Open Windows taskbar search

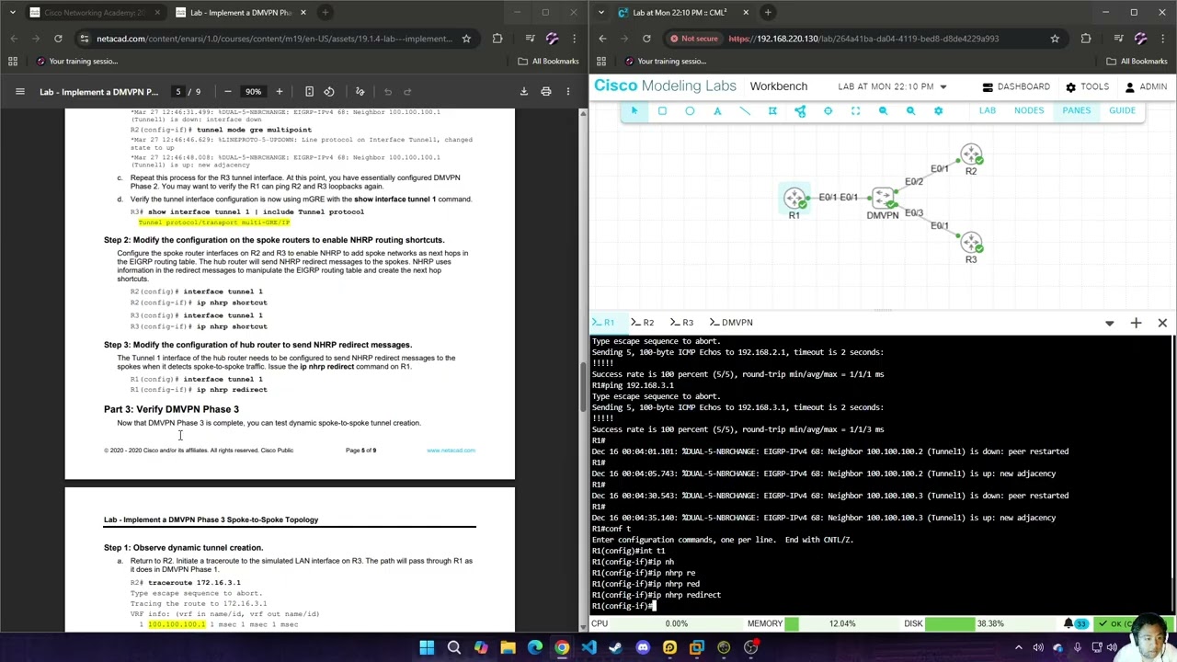pyautogui.click(x=453, y=648)
